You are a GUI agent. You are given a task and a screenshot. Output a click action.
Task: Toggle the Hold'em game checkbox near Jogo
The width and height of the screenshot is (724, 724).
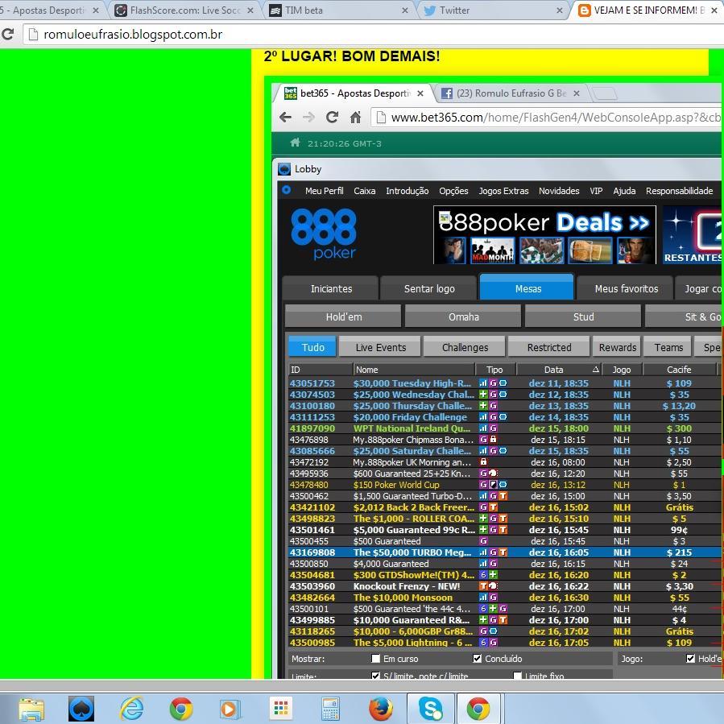point(691,659)
